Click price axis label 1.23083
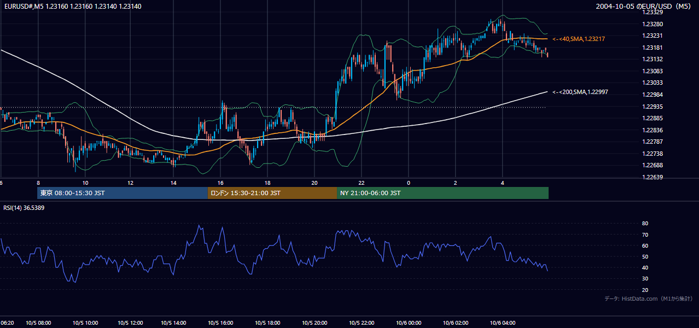The image size is (699, 328). pos(652,71)
